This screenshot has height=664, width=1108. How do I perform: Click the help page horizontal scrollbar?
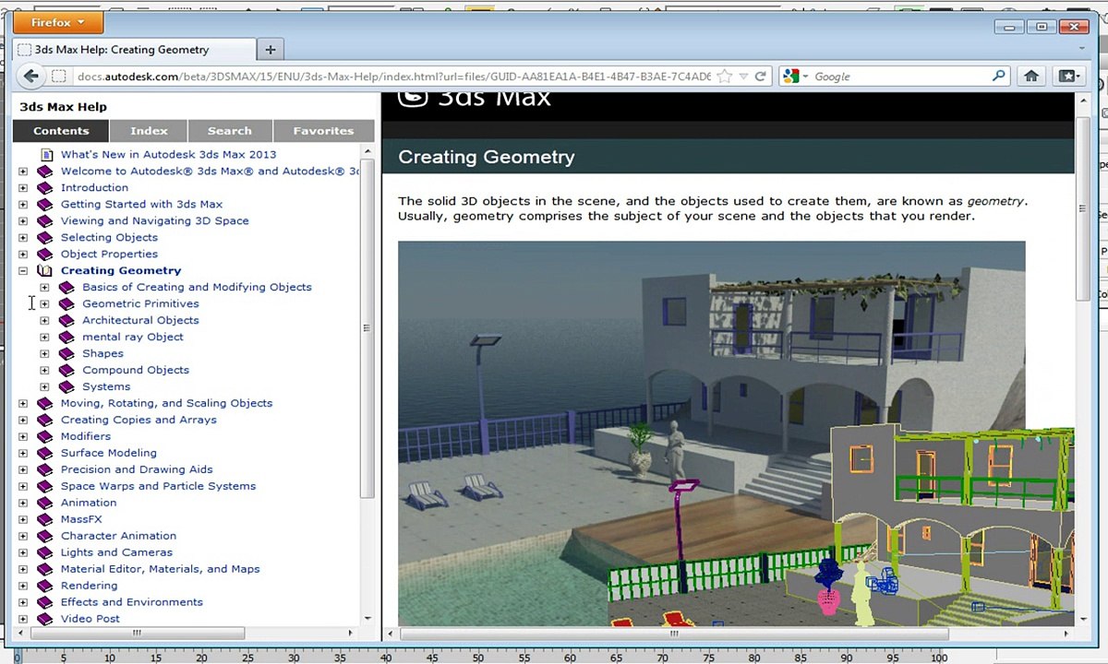(674, 634)
